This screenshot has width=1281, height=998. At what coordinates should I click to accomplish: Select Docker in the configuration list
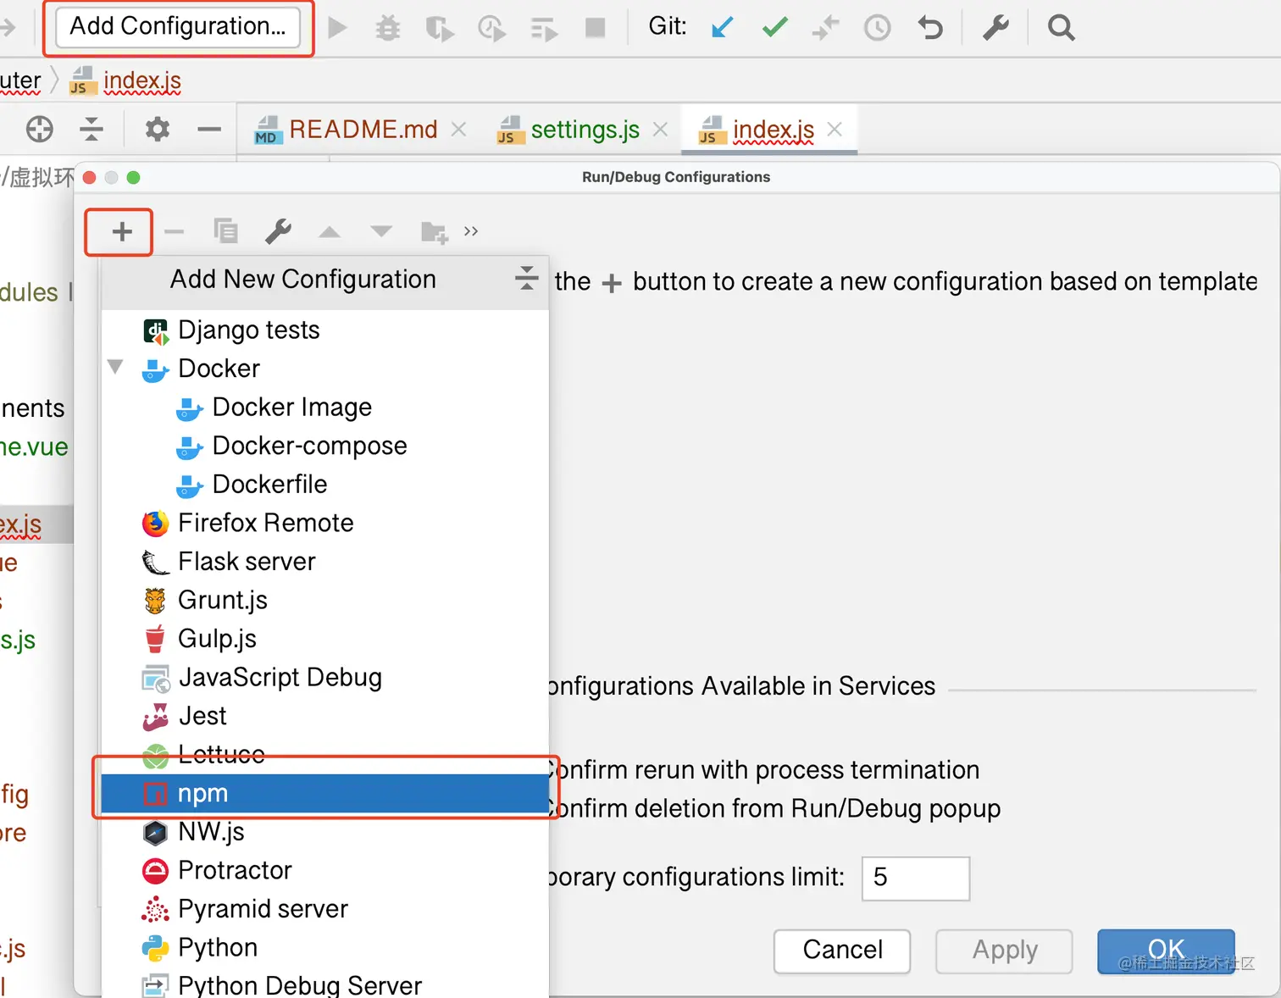(325, 369)
